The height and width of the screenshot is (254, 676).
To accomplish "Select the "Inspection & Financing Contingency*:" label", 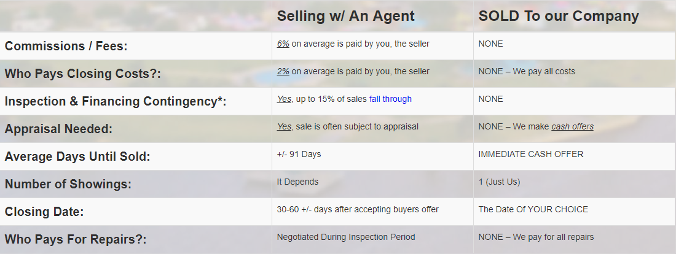I will (116, 101).
